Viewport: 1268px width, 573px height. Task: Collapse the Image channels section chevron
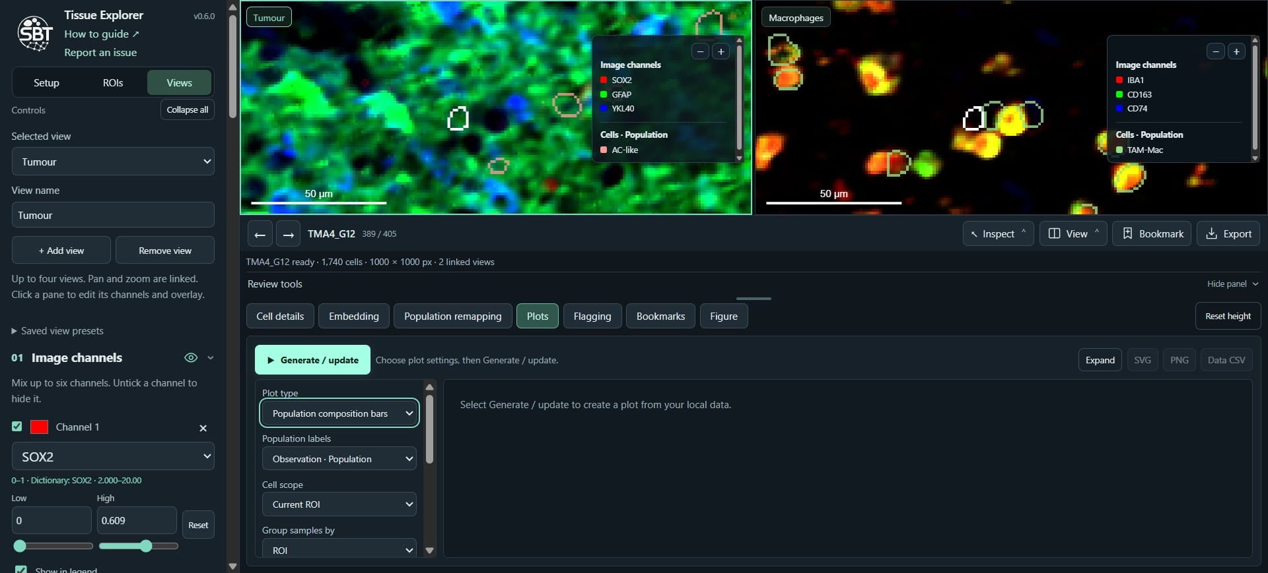tap(211, 357)
